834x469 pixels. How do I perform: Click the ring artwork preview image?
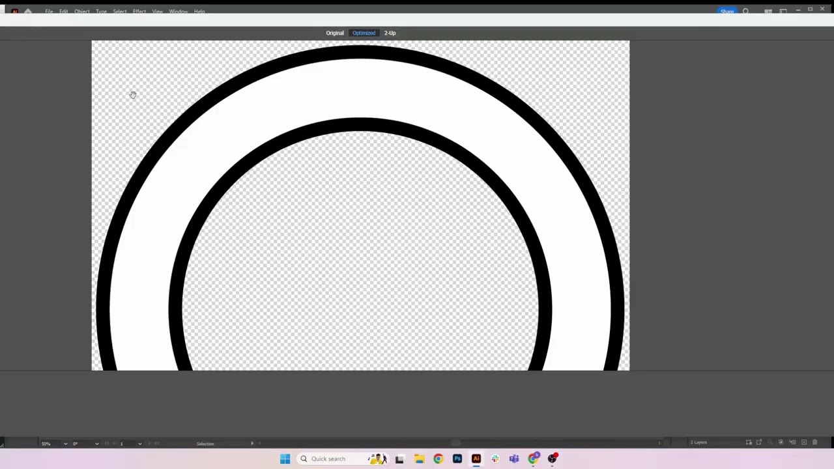[x=360, y=205]
